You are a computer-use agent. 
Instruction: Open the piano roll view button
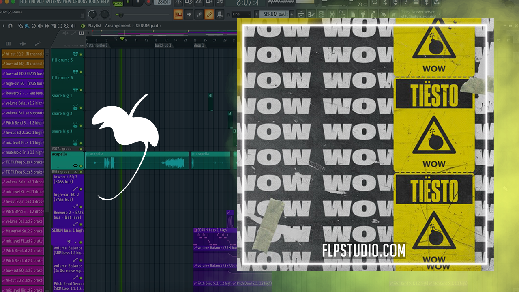coord(311,15)
